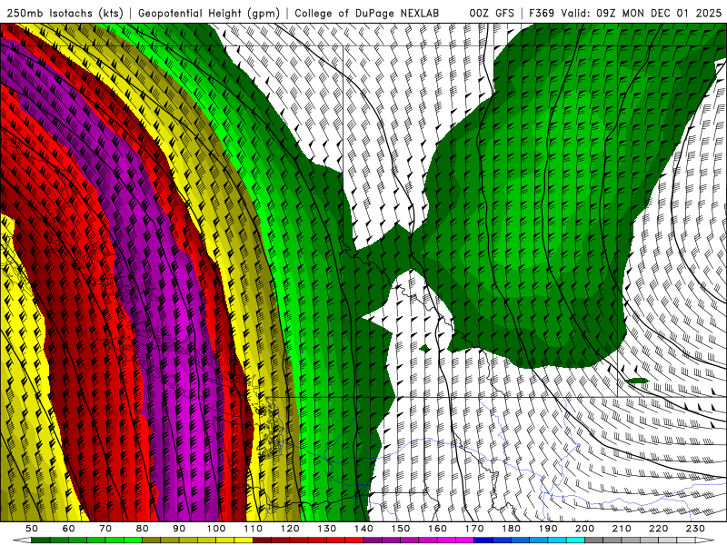Viewport: 727px width, 545px height.
Task: Click the 90 knot legend label
Action: pos(179,529)
